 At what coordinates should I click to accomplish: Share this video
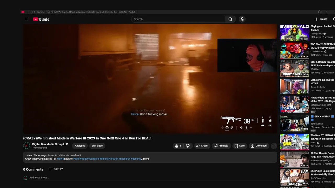coord(202,146)
